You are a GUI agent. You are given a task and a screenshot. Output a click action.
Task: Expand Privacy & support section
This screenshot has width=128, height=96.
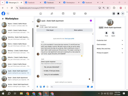pos(110,53)
